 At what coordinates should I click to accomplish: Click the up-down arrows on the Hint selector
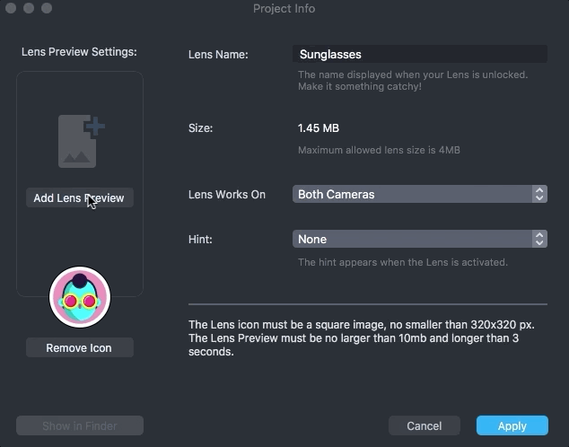(x=538, y=240)
